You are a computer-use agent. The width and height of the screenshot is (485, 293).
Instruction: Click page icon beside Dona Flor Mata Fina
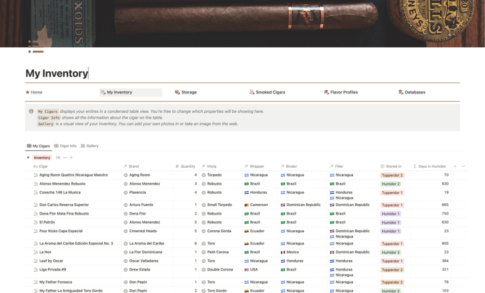click(x=36, y=213)
